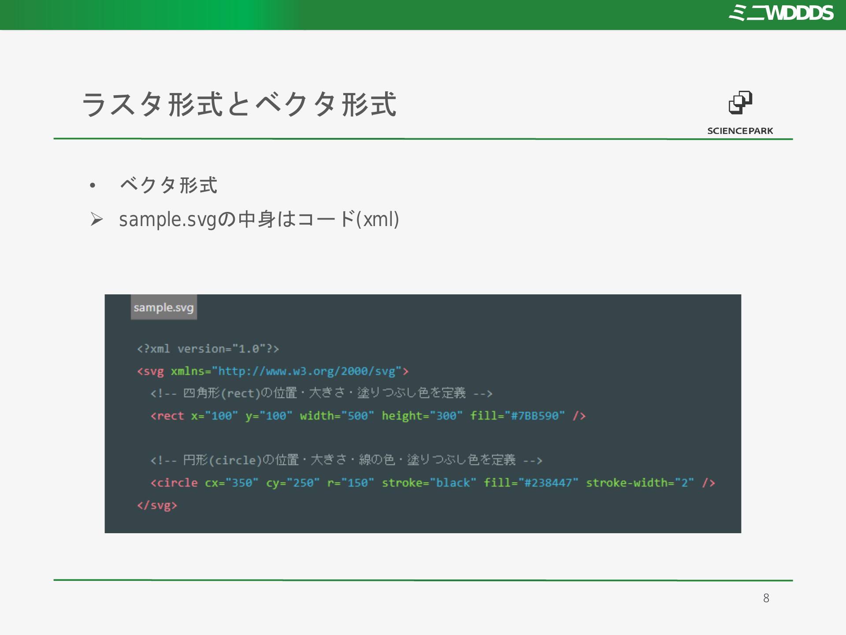846x635 pixels.
Task: Click the height="300" attribute
Action: [422, 416]
